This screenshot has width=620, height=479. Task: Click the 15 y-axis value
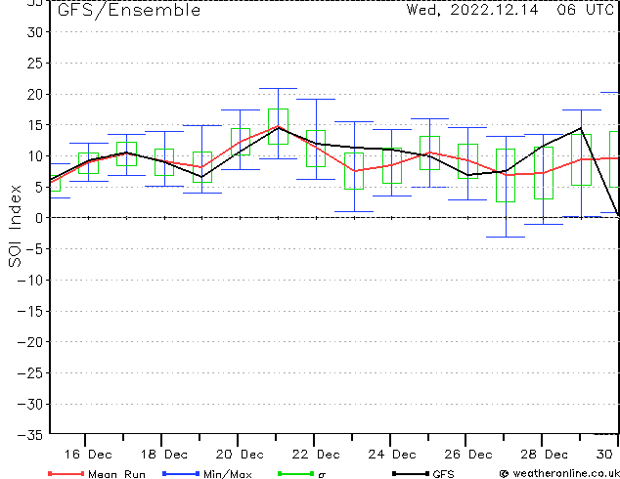[35, 125]
